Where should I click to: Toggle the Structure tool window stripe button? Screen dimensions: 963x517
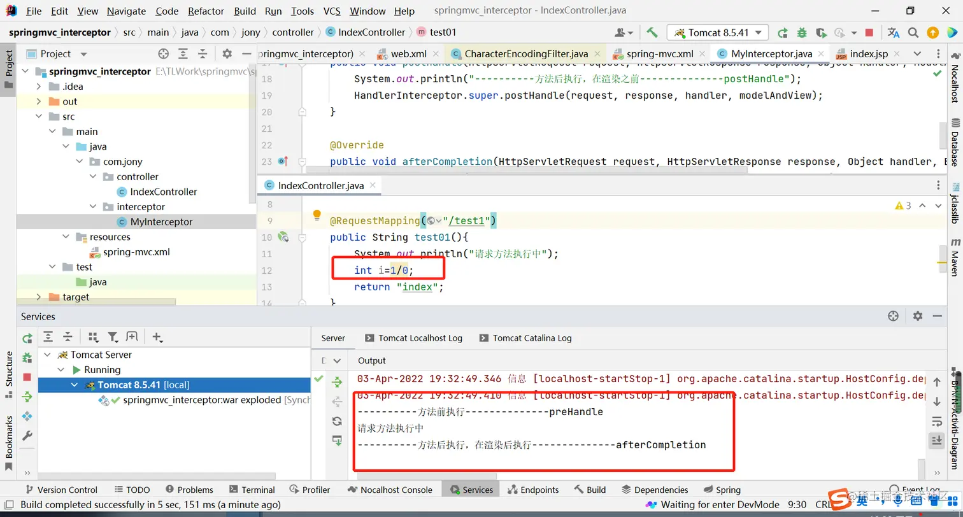(9, 376)
